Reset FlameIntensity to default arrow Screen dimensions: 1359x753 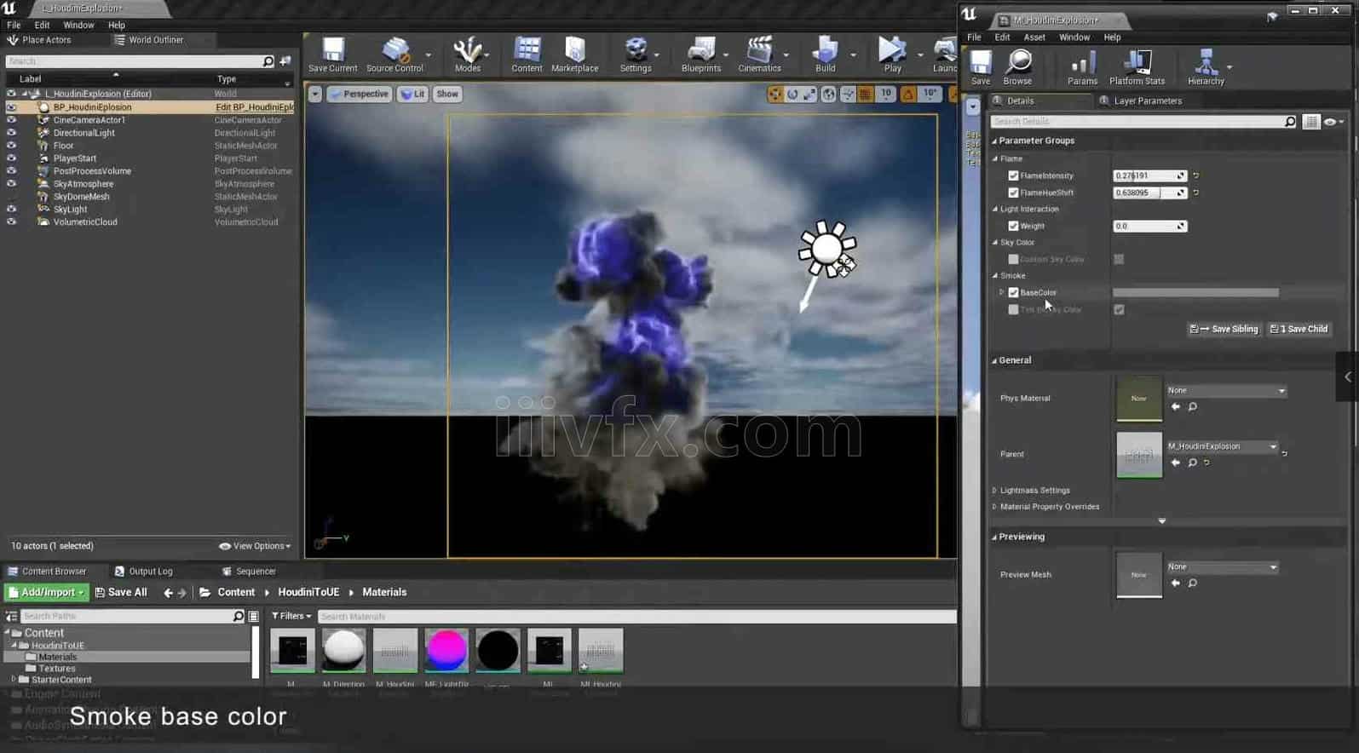point(1196,175)
